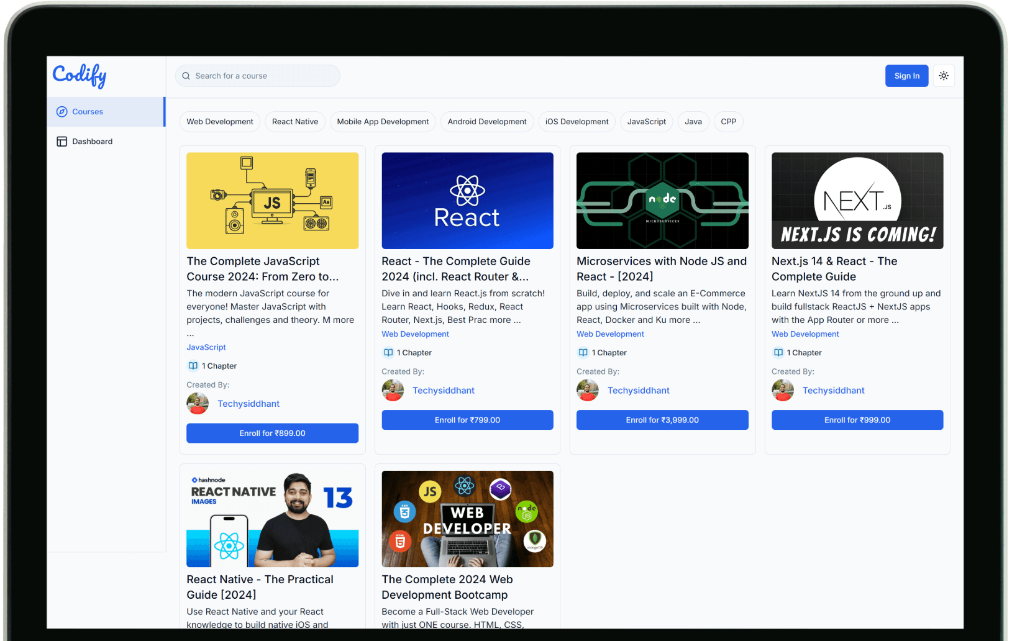The width and height of the screenshot is (1012, 641).
Task: Filter by iOS Development chip
Action: tap(577, 122)
